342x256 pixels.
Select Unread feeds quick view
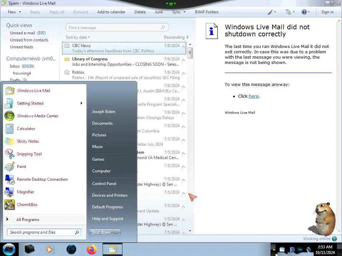22,47
